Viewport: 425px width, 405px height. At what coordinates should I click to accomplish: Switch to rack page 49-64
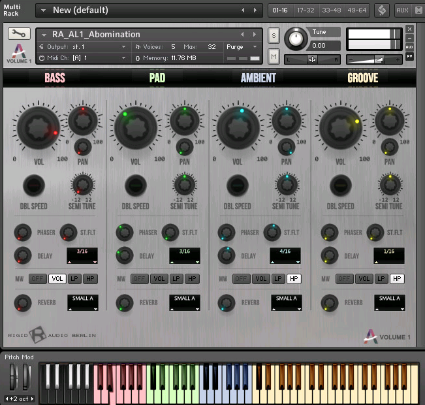tap(357, 10)
